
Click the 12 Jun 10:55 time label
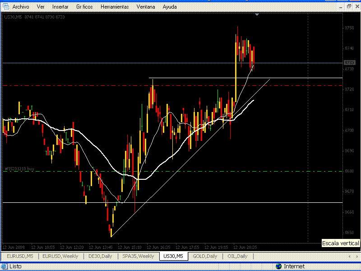click(43, 248)
